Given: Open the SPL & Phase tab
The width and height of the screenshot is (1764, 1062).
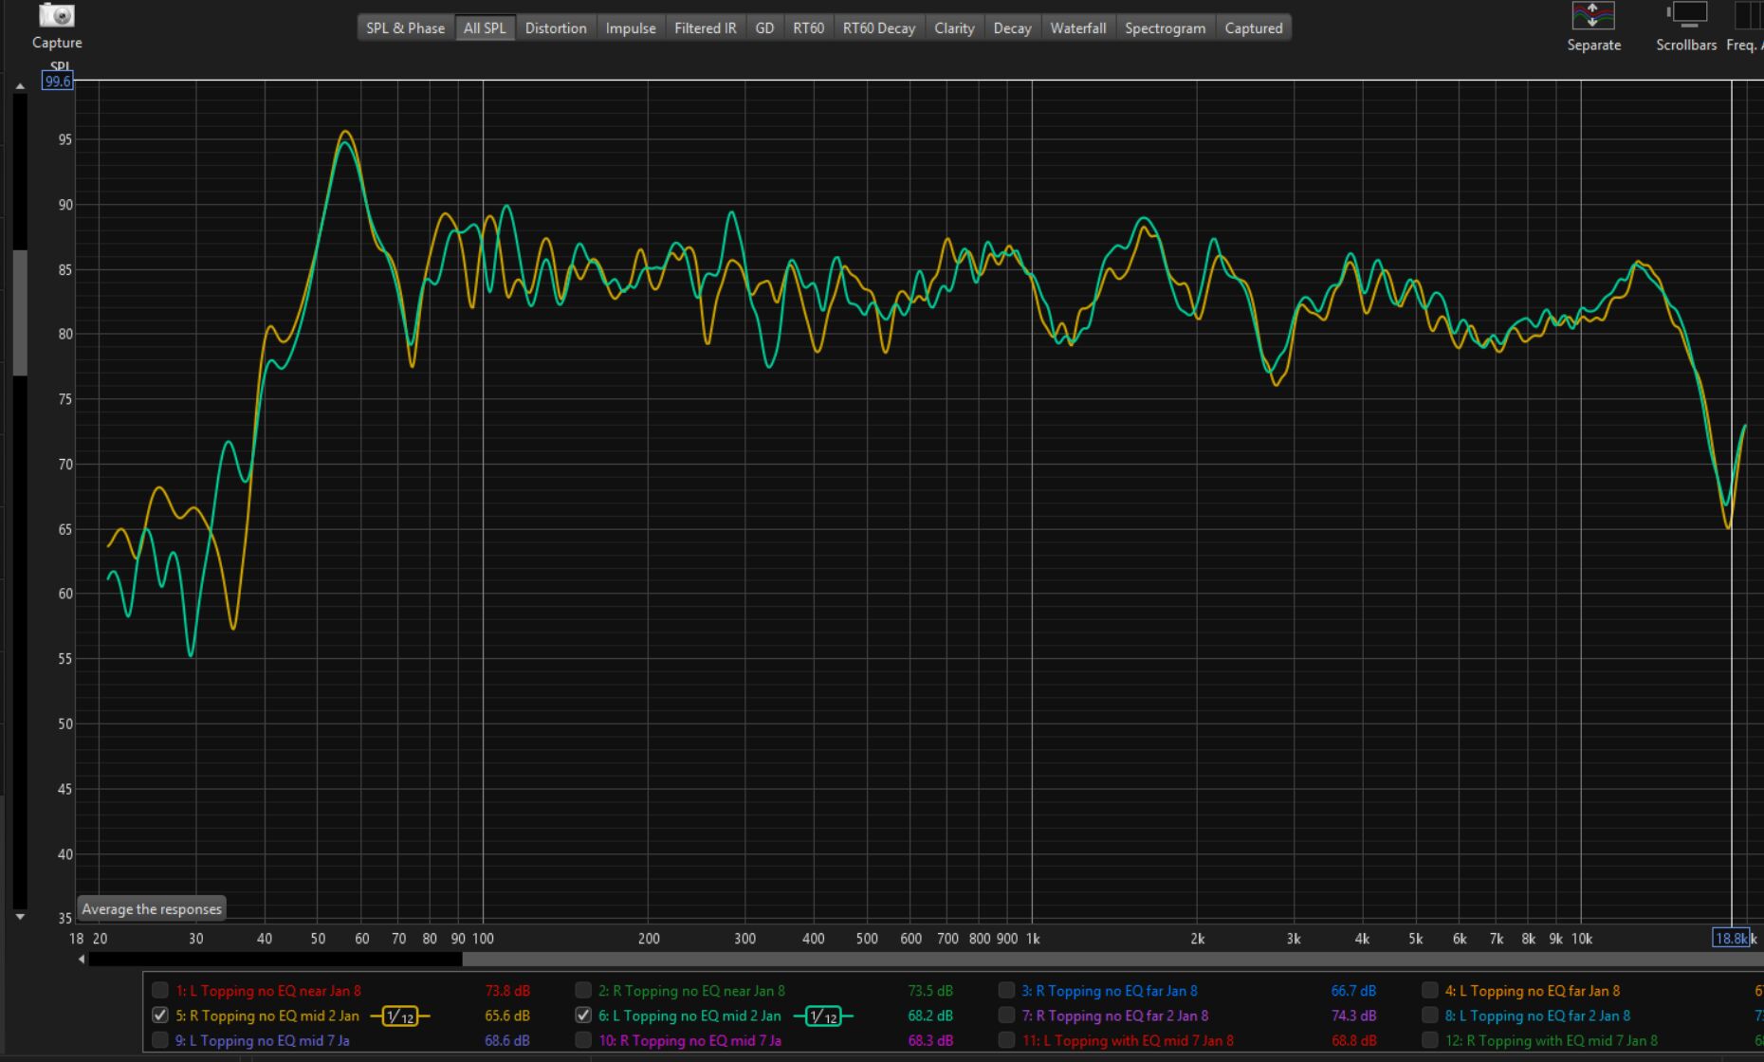Looking at the screenshot, I should coord(405,28).
